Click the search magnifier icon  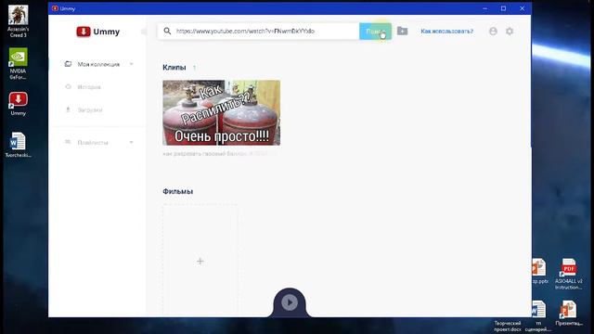(x=167, y=31)
